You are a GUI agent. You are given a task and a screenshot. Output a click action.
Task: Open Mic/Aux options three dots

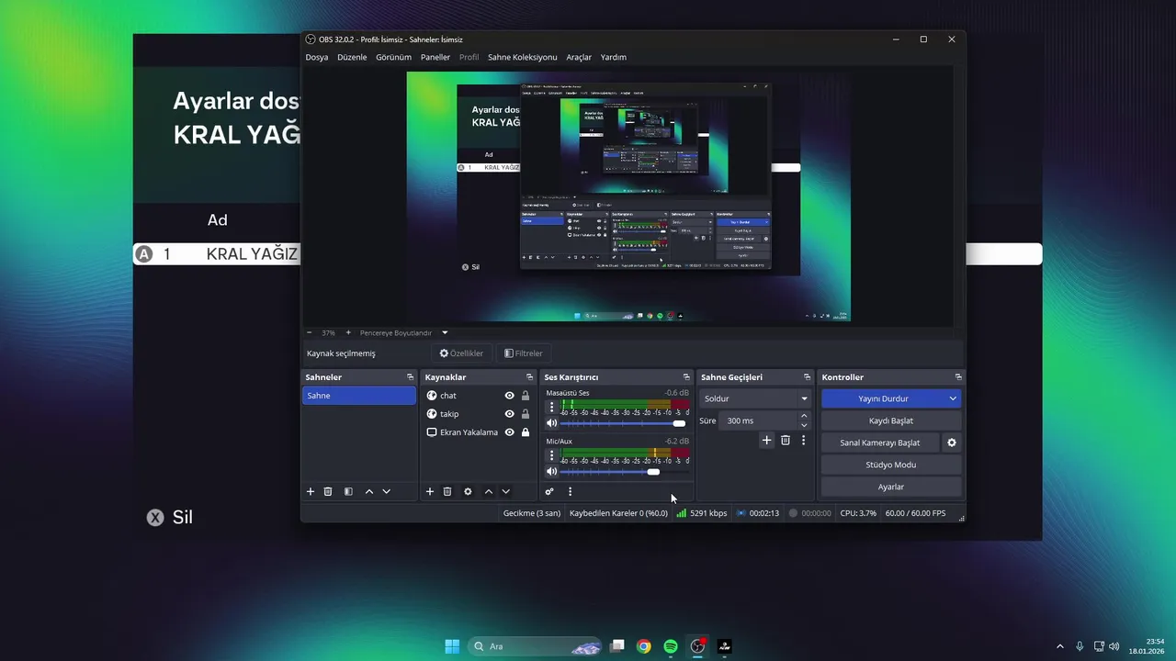click(551, 454)
